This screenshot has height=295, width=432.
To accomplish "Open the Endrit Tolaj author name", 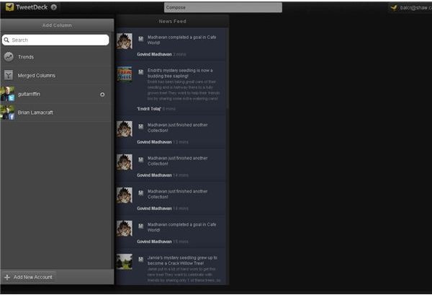I will coord(149,109).
